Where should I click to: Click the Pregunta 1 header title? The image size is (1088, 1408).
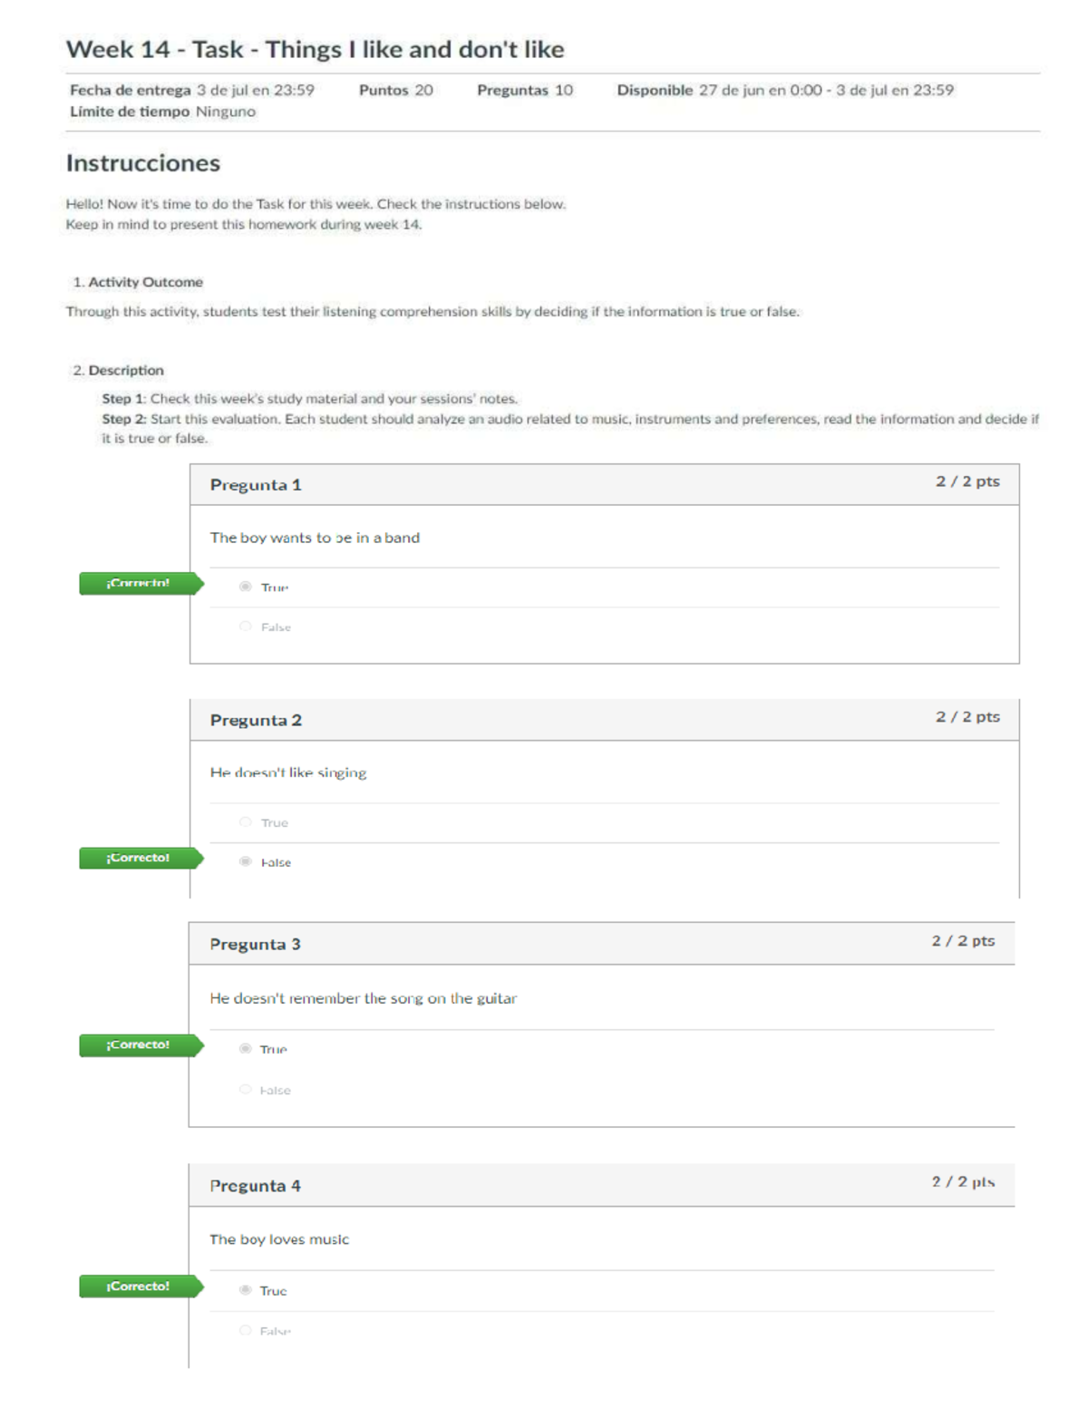256,485
